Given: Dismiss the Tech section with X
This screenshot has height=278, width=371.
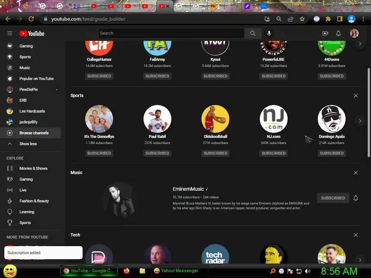Looking at the screenshot, I should [356, 235].
